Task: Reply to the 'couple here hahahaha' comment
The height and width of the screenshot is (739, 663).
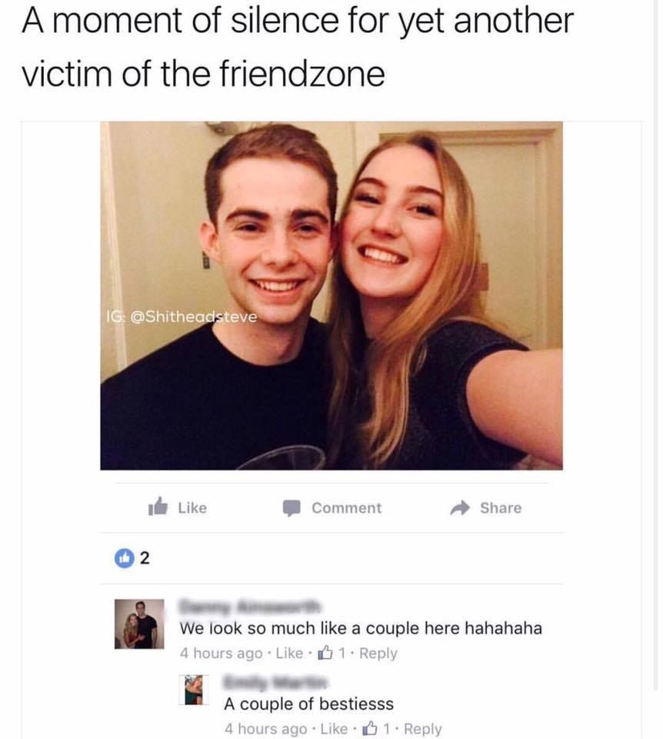Action: point(378,654)
